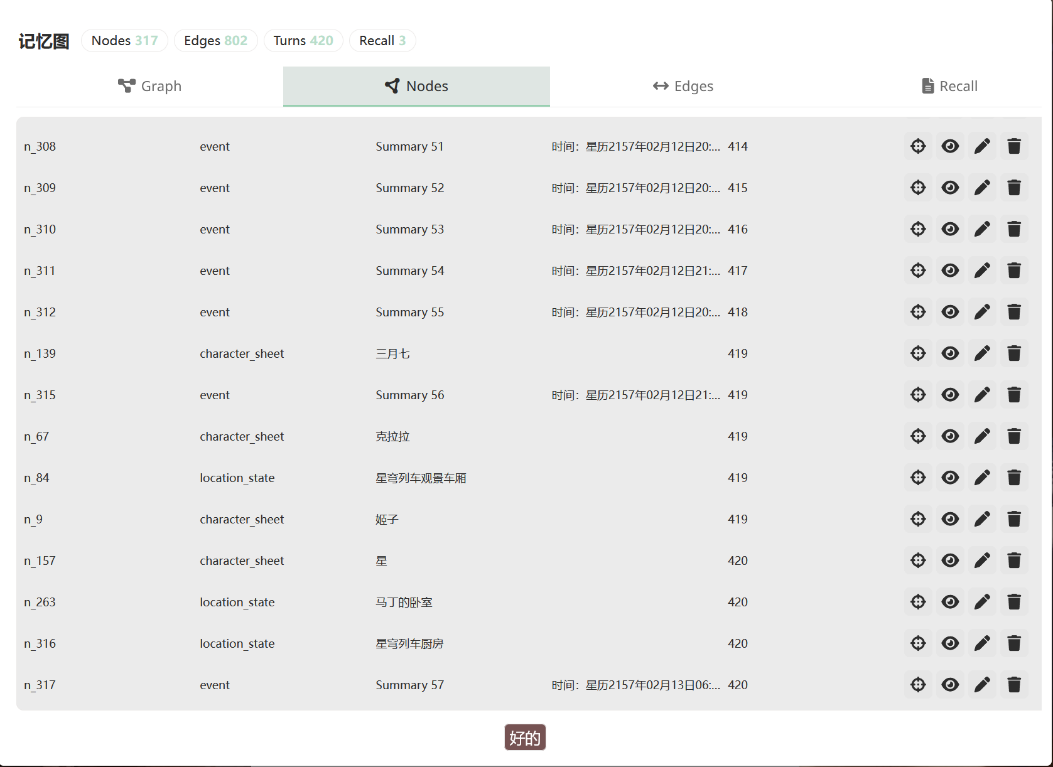Locate Summary 53 node with its crosshair

coord(918,229)
